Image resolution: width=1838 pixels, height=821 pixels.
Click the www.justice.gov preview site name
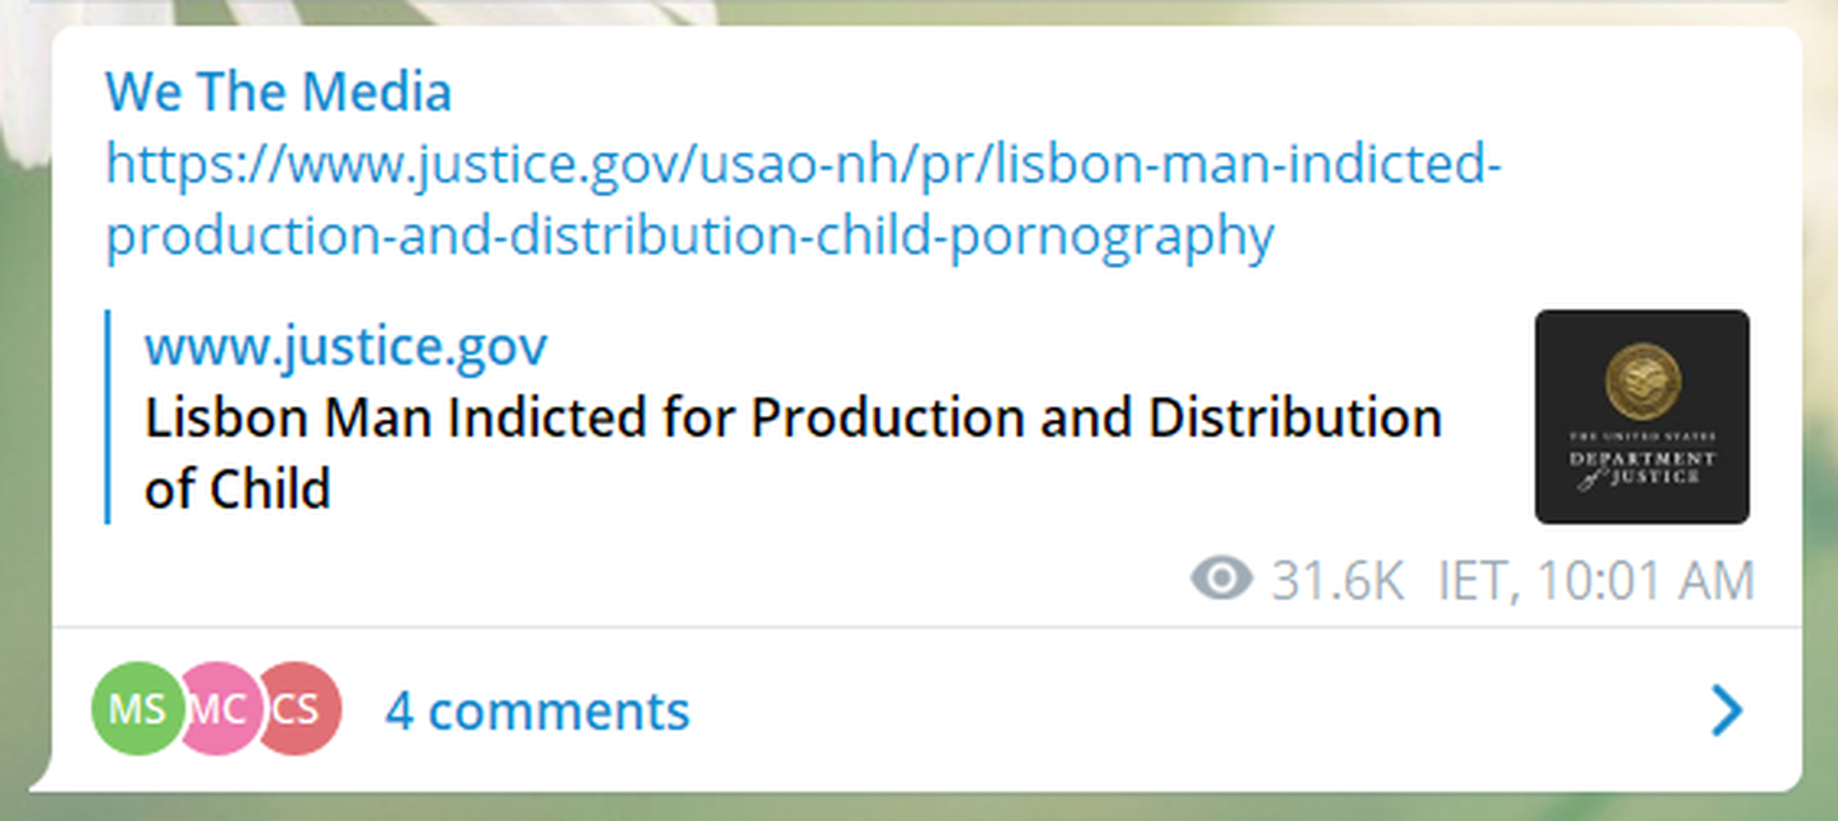point(345,347)
